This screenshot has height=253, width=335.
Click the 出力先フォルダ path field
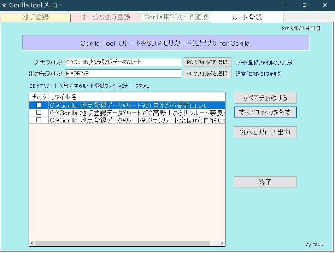pos(123,74)
